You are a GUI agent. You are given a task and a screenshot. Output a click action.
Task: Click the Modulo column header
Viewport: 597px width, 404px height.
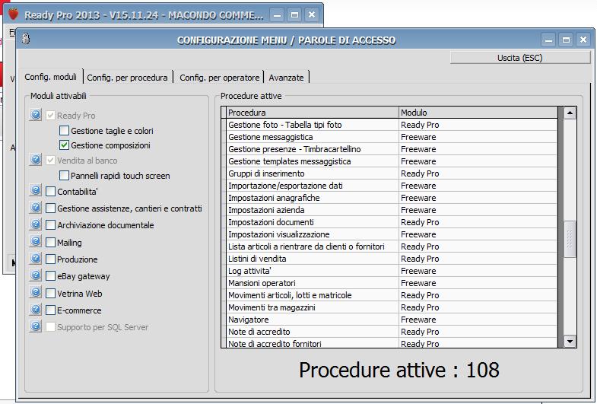pyautogui.click(x=478, y=113)
